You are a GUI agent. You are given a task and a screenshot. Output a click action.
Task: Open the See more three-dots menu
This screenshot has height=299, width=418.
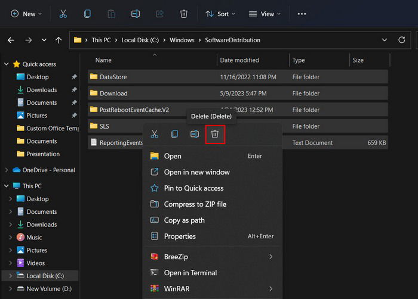(x=302, y=14)
